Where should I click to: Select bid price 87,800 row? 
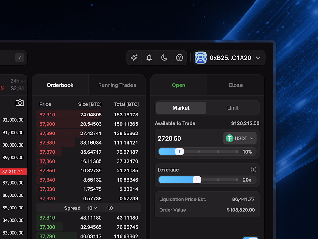[x=89, y=227]
